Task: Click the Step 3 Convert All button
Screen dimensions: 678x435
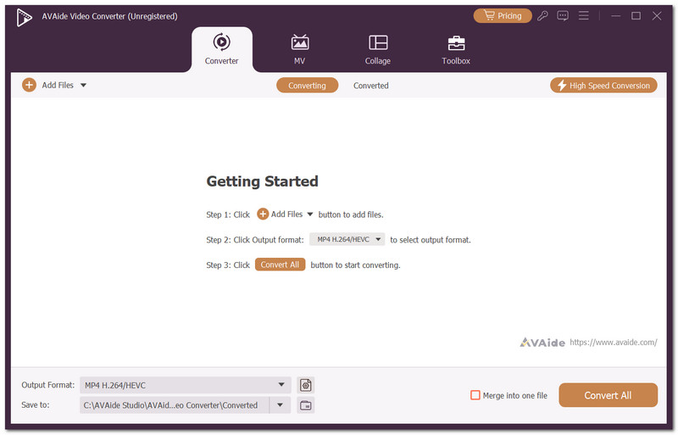Action: point(280,265)
